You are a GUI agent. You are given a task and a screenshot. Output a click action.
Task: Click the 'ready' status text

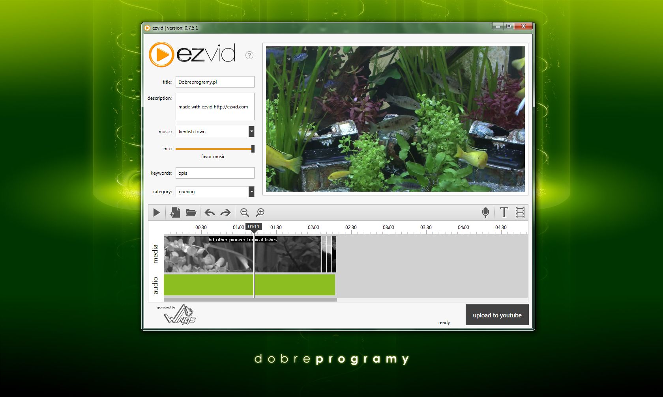(444, 322)
